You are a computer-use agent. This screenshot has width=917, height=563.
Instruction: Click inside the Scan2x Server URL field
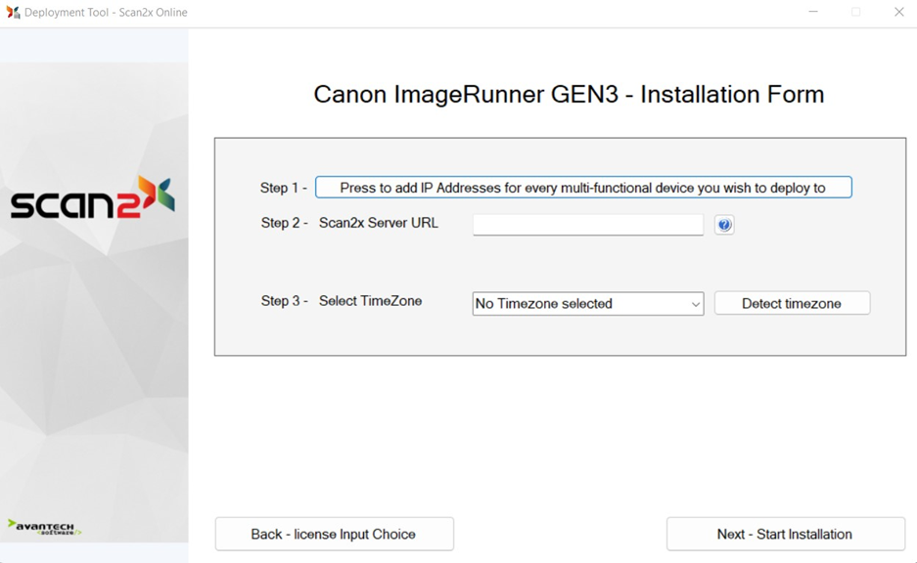pyautogui.click(x=587, y=225)
